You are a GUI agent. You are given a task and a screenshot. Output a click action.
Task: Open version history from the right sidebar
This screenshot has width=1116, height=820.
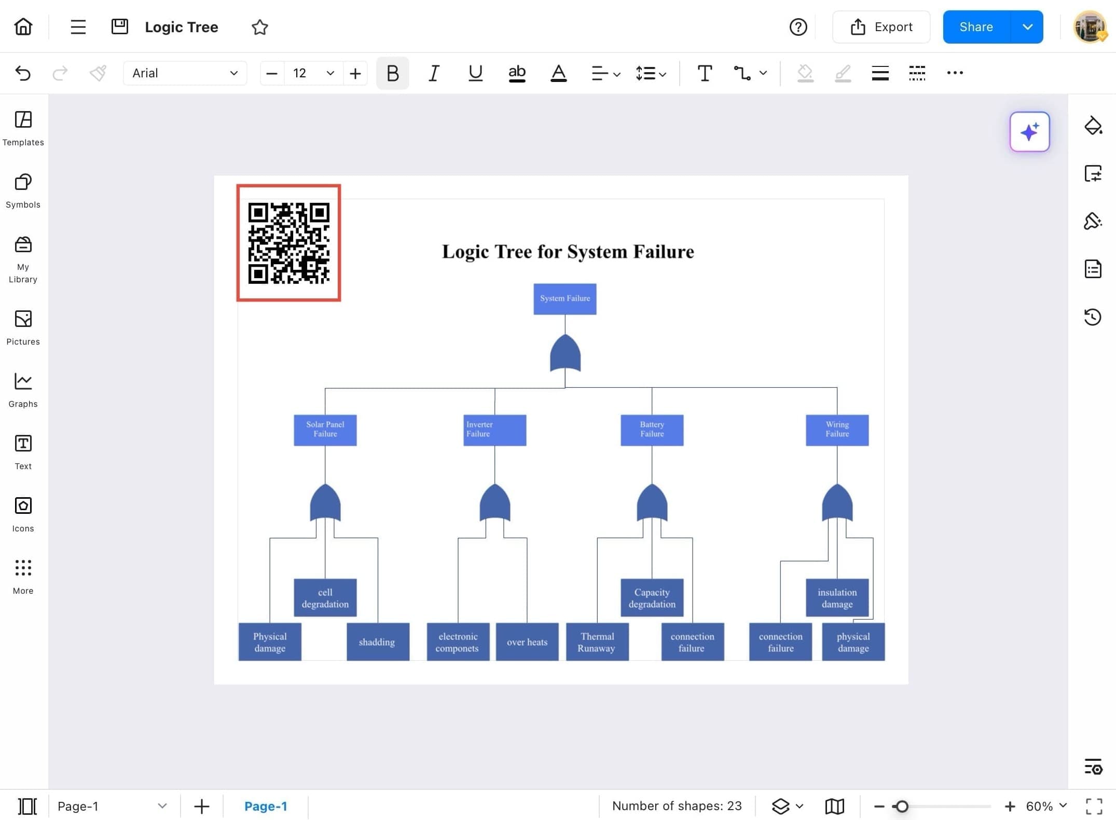(x=1093, y=317)
